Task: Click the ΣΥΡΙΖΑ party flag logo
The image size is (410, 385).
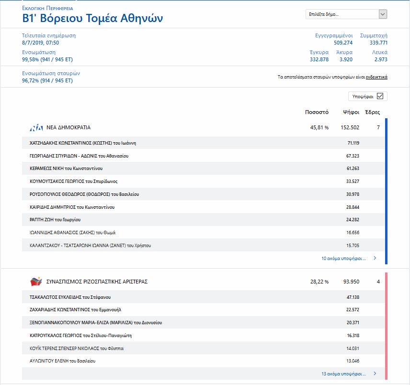Action: coord(36,282)
